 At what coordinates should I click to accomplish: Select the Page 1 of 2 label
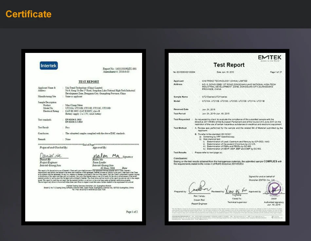pyautogui.click(x=132, y=212)
